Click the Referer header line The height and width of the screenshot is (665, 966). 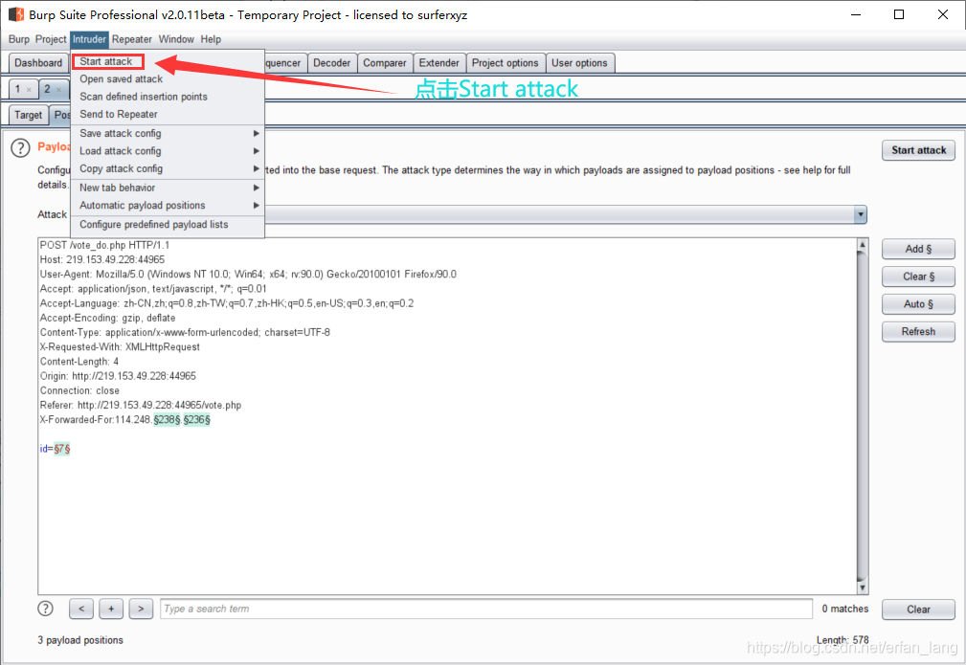[141, 406]
